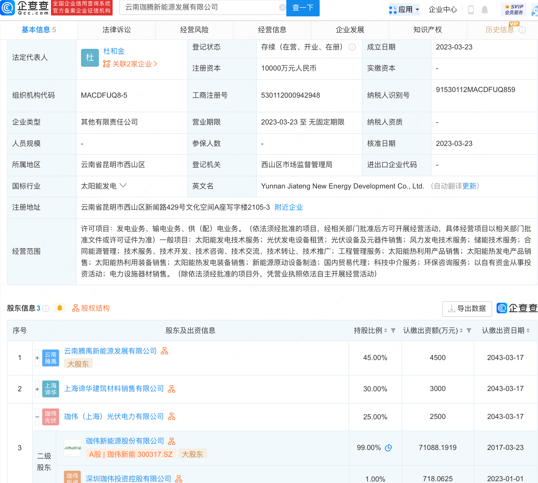
Task: Click the 91530112MACDFUQ859 taxpayer ID
Action: pyautogui.click(x=475, y=90)
